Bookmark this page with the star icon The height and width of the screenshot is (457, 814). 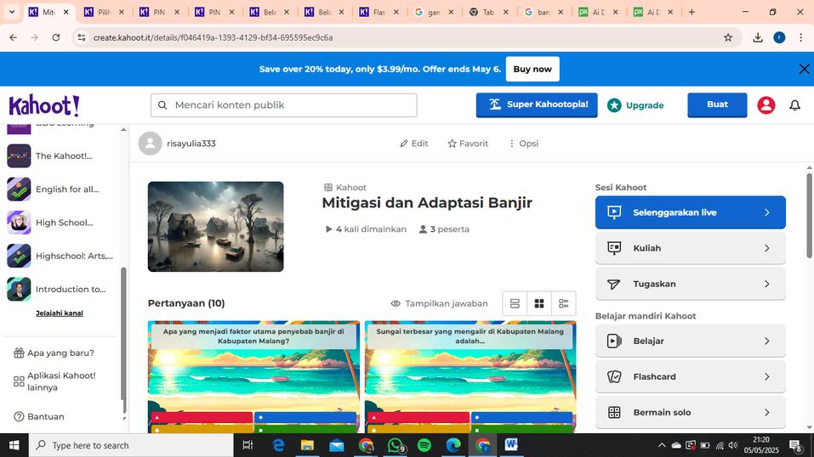(728, 37)
